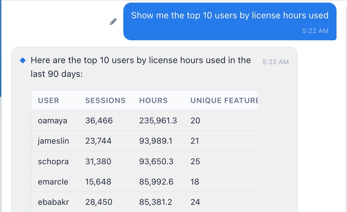Click sessions value 31,380
The image size is (347, 212).
tap(98, 162)
